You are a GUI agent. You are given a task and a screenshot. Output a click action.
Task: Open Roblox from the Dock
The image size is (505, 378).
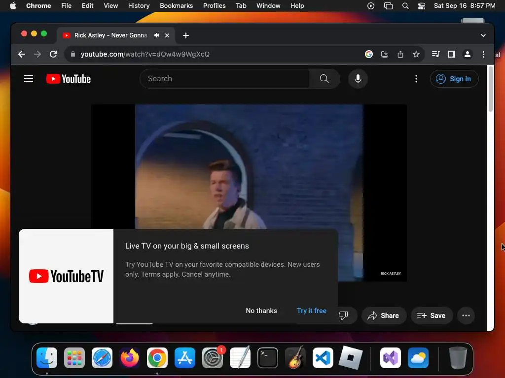coord(351,357)
